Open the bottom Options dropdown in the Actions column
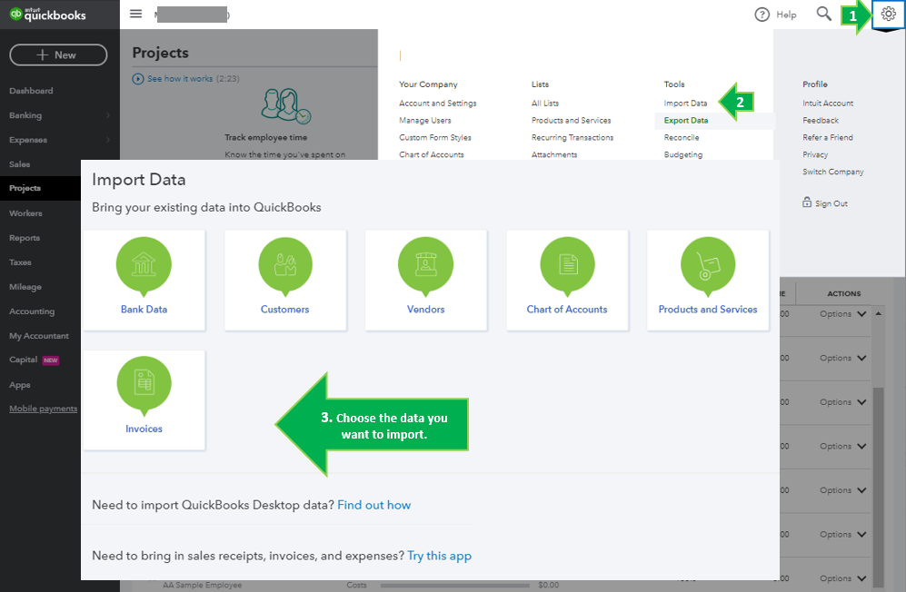Screen dimensions: 906x592 coord(842,578)
